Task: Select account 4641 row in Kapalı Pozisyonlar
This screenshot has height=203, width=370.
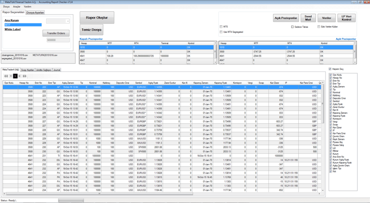Action: tap(146, 56)
